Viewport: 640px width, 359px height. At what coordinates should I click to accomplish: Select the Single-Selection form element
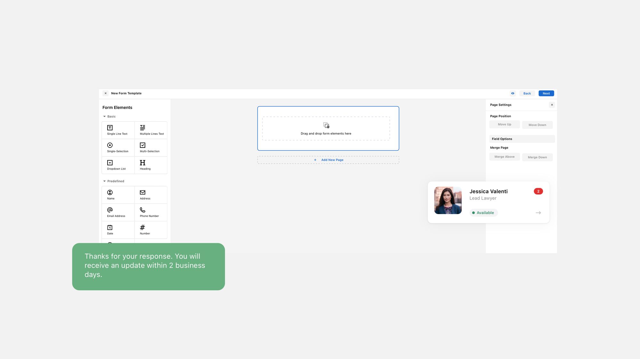tap(118, 147)
